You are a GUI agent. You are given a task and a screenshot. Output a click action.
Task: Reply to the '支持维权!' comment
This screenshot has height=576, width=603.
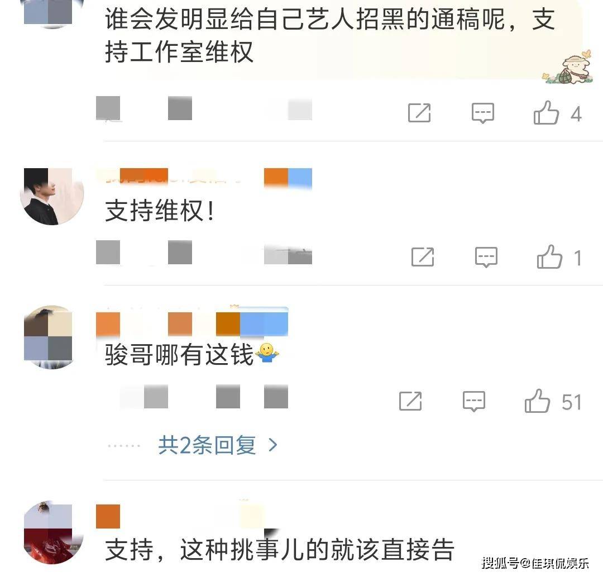[x=486, y=257]
